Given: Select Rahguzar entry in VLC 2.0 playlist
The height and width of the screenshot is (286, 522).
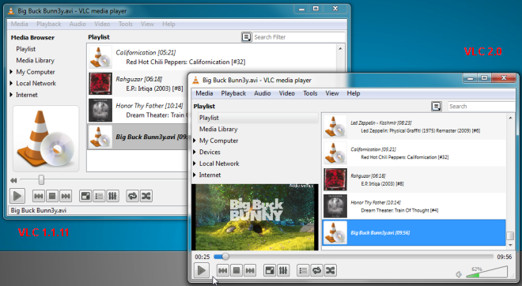Looking at the screenshot, I should tap(414, 179).
